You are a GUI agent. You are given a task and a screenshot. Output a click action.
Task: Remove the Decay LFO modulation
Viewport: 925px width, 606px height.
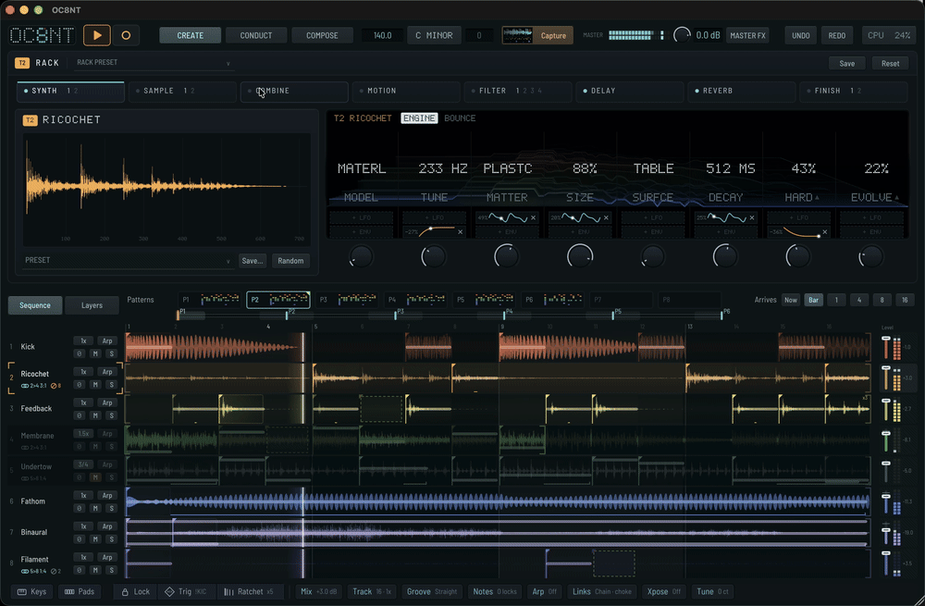coord(751,217)
